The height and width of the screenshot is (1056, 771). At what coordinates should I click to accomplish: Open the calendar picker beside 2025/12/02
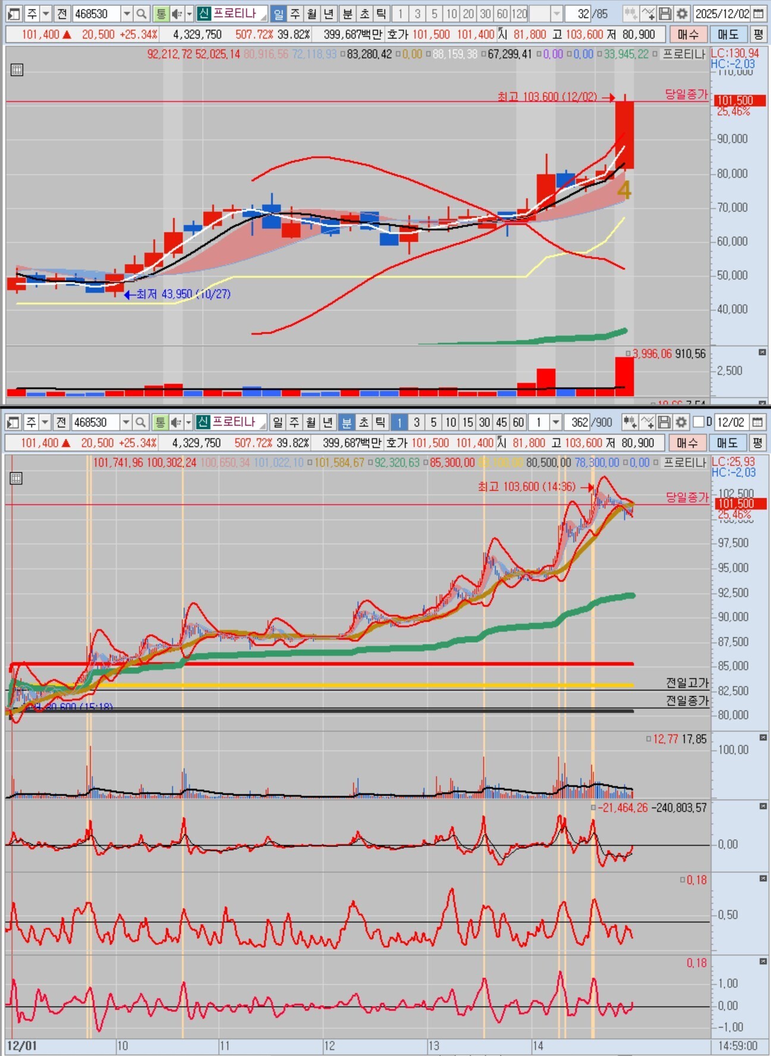(758, 14)
